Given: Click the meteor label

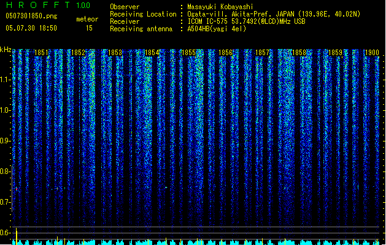Looking at the screenshot, I should (x=87, y=19).
